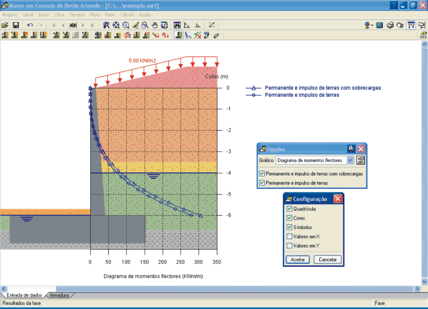Click the horizontal scrollbar at bottom
This screenshot has width=428, height=309.
[233, 289]
